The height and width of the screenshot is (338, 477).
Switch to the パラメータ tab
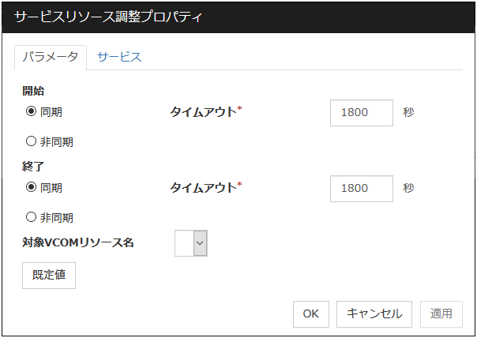click(50, 57)
